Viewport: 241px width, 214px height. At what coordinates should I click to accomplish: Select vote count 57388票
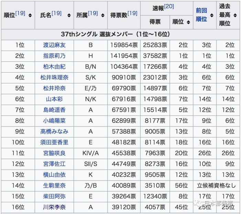124,132
